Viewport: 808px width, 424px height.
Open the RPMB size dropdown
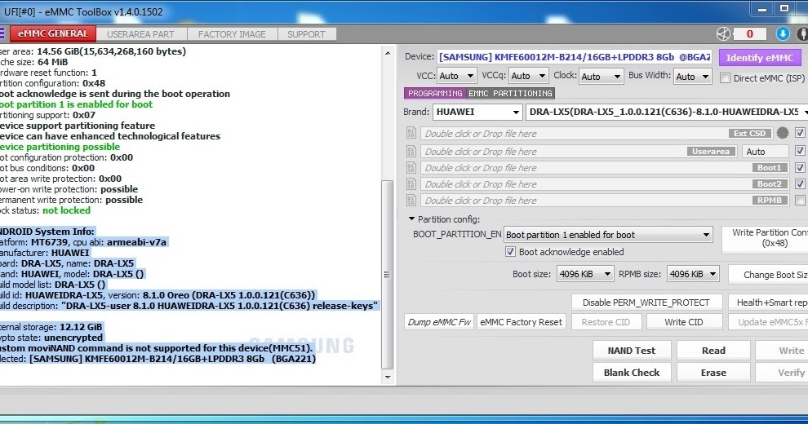(x=693, y=274)
